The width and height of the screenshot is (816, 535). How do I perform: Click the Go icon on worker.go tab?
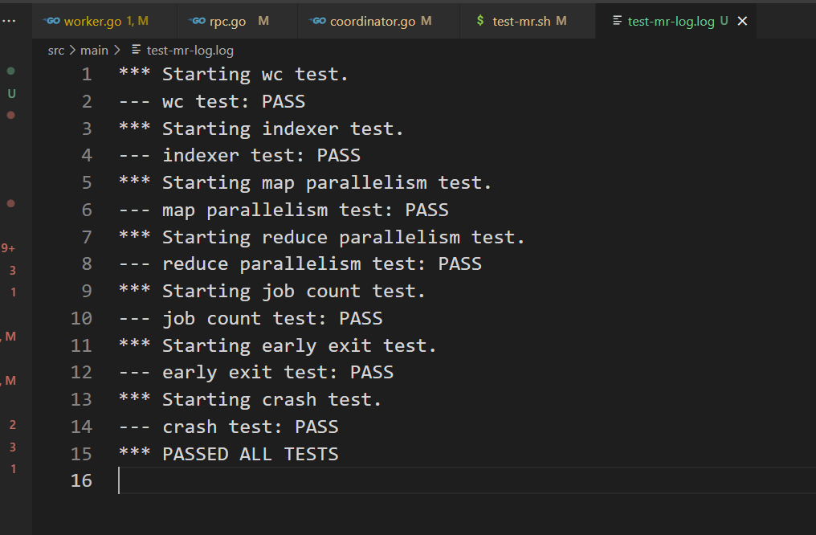(52, 21)
